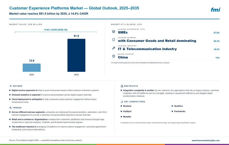This screenshot has width=229, height=145.
Task: Click Medallia in competitors list
Action: pos(127,117)
